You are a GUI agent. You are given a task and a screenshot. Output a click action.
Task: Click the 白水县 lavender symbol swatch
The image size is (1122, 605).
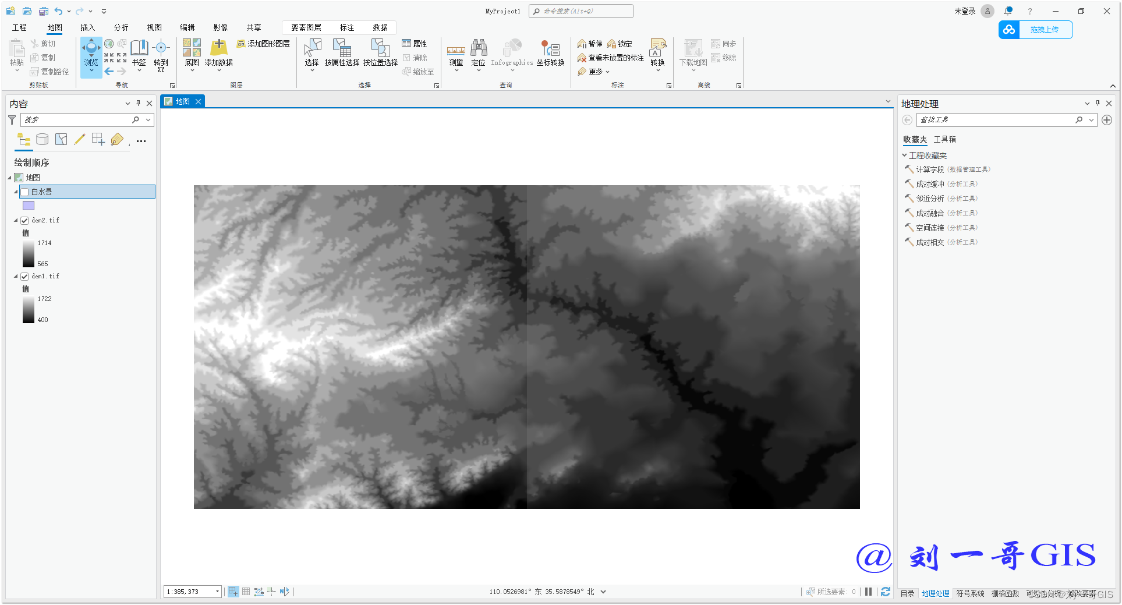[x=29, y=206]
